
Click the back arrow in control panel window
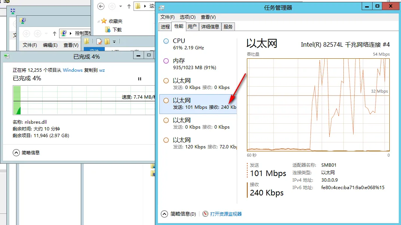[26, 34]
